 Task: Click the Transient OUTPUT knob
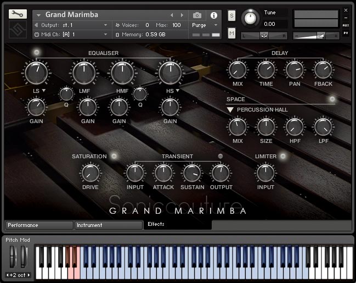[221, 173]
